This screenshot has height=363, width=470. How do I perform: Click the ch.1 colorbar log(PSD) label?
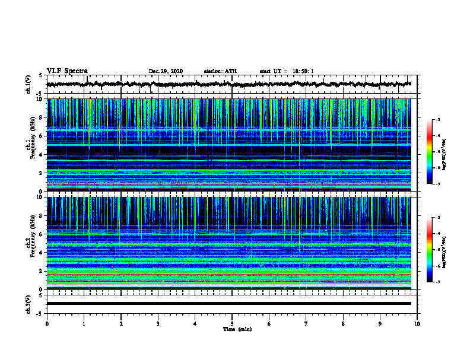pyautogui.click(x=444, y=155)
